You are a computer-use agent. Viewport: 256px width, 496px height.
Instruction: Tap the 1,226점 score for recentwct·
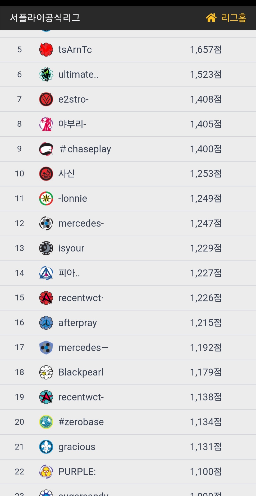[206, 298]
